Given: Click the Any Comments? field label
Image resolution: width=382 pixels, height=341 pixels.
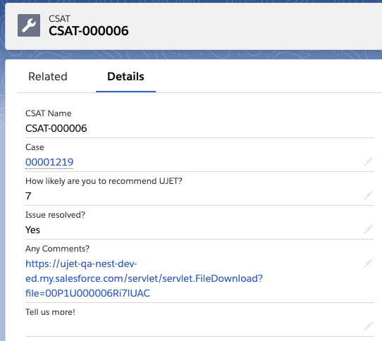Looking at the screenshot, I should tap(58, 249).
